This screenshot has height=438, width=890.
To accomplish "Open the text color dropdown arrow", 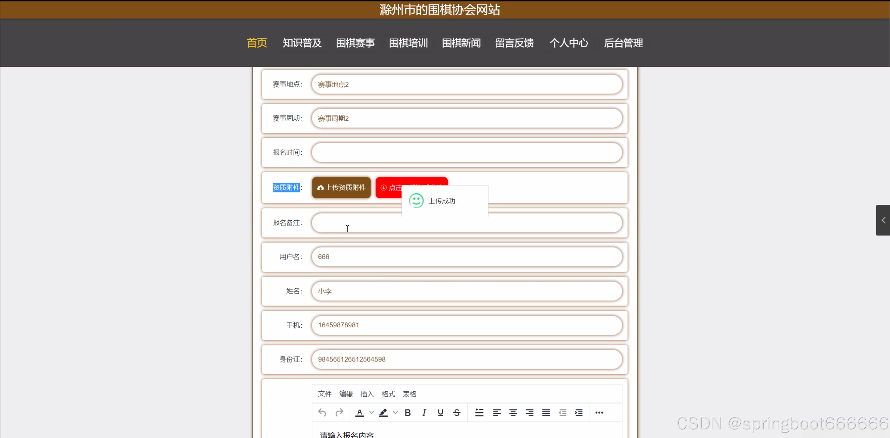I will 372,413.
